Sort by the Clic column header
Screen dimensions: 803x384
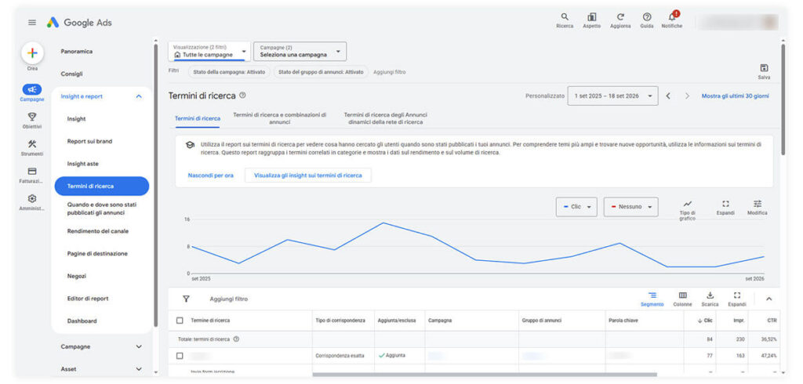[x=705, y=321]
